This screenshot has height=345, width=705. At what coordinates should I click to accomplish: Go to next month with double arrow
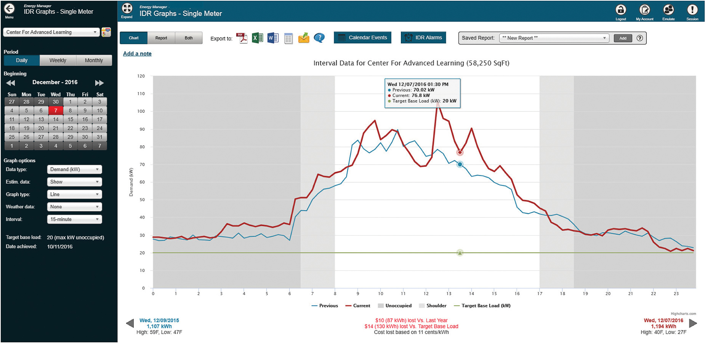[99, 83]
